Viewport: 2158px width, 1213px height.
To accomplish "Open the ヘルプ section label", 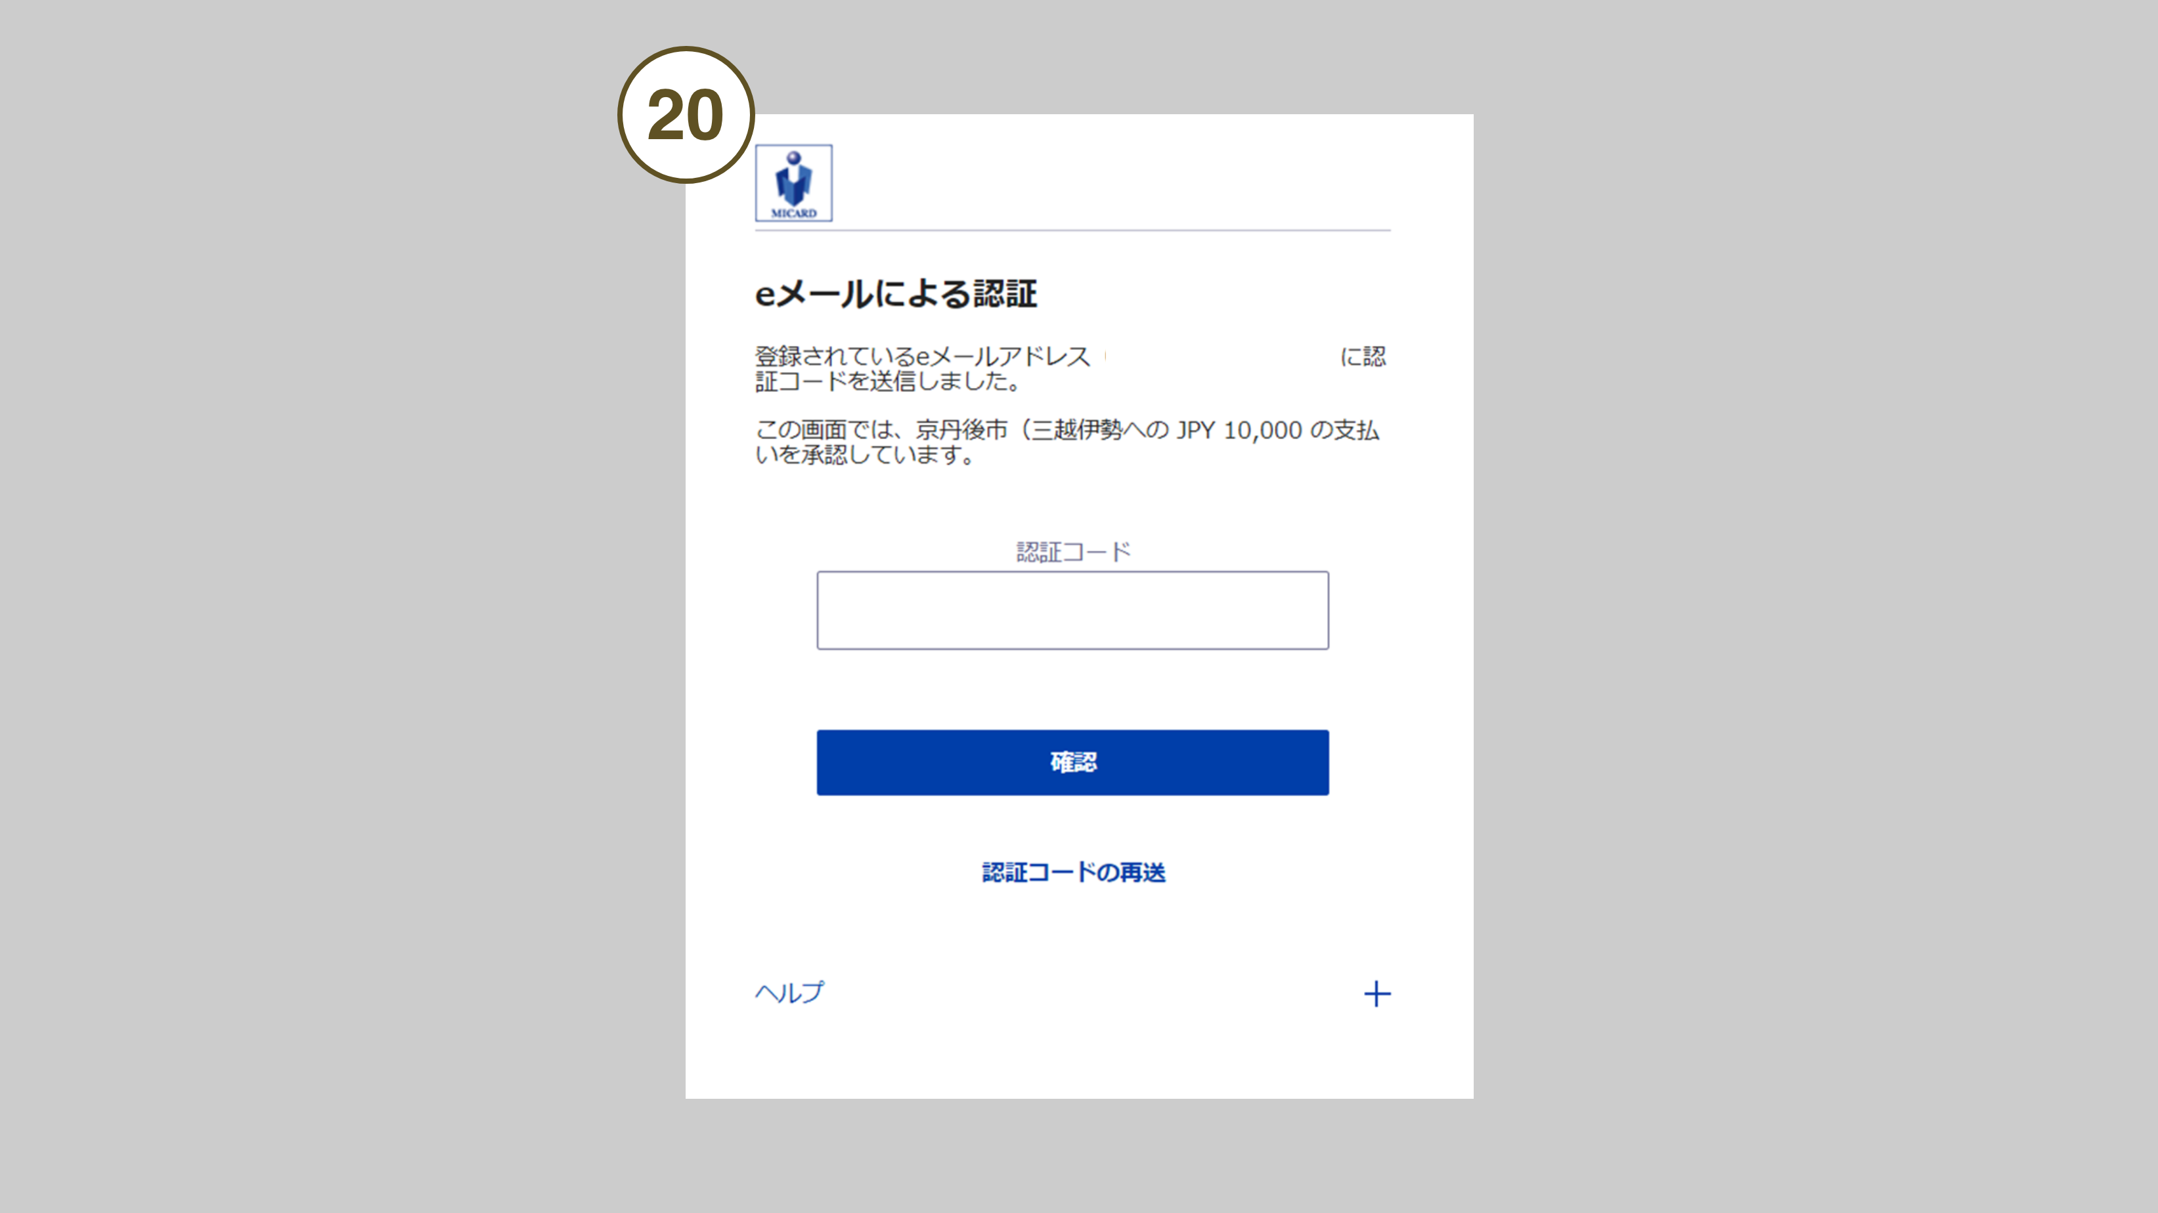I will click(789, 993).
